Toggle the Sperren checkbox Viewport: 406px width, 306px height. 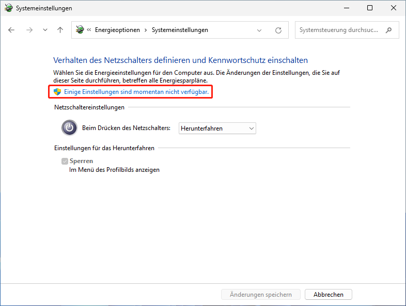(x=65, y=161)
